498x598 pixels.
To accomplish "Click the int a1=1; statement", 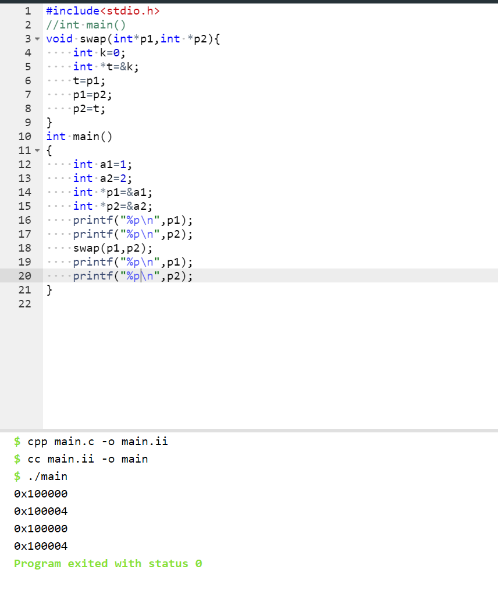I will click(102, 164).
